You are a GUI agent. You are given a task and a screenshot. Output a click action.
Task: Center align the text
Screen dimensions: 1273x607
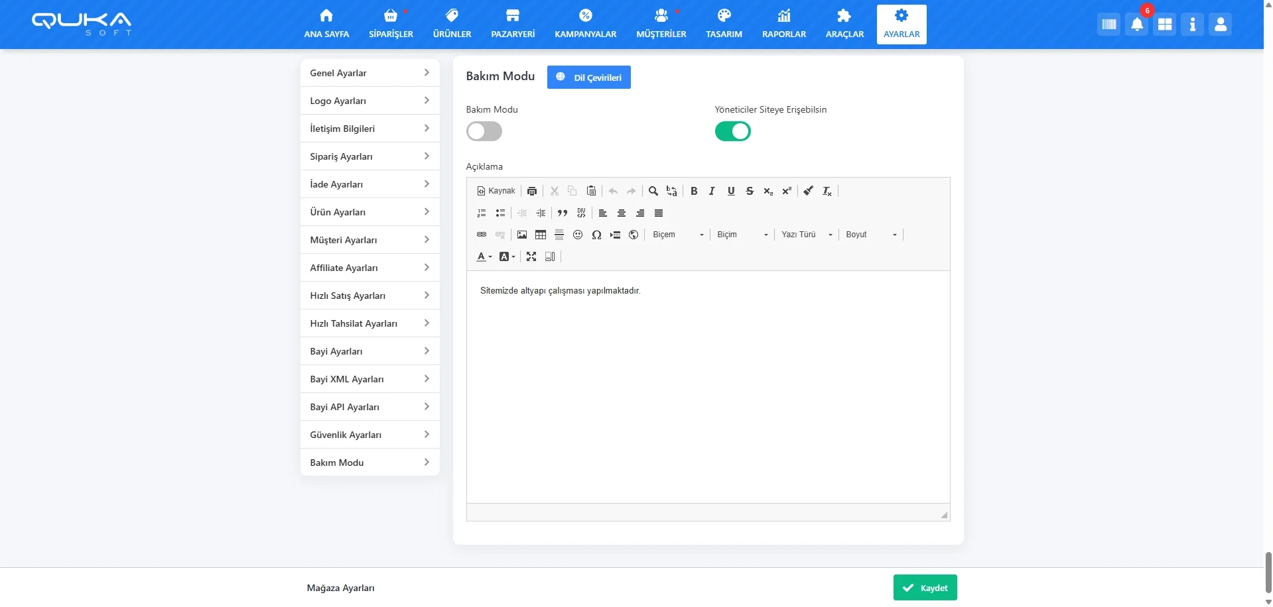pos(622,213)
